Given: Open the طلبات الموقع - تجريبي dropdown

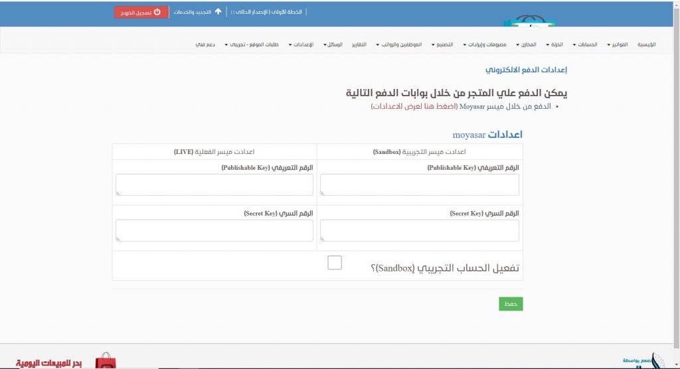Looking at the screenshot, I should click(x=252, y=44).
